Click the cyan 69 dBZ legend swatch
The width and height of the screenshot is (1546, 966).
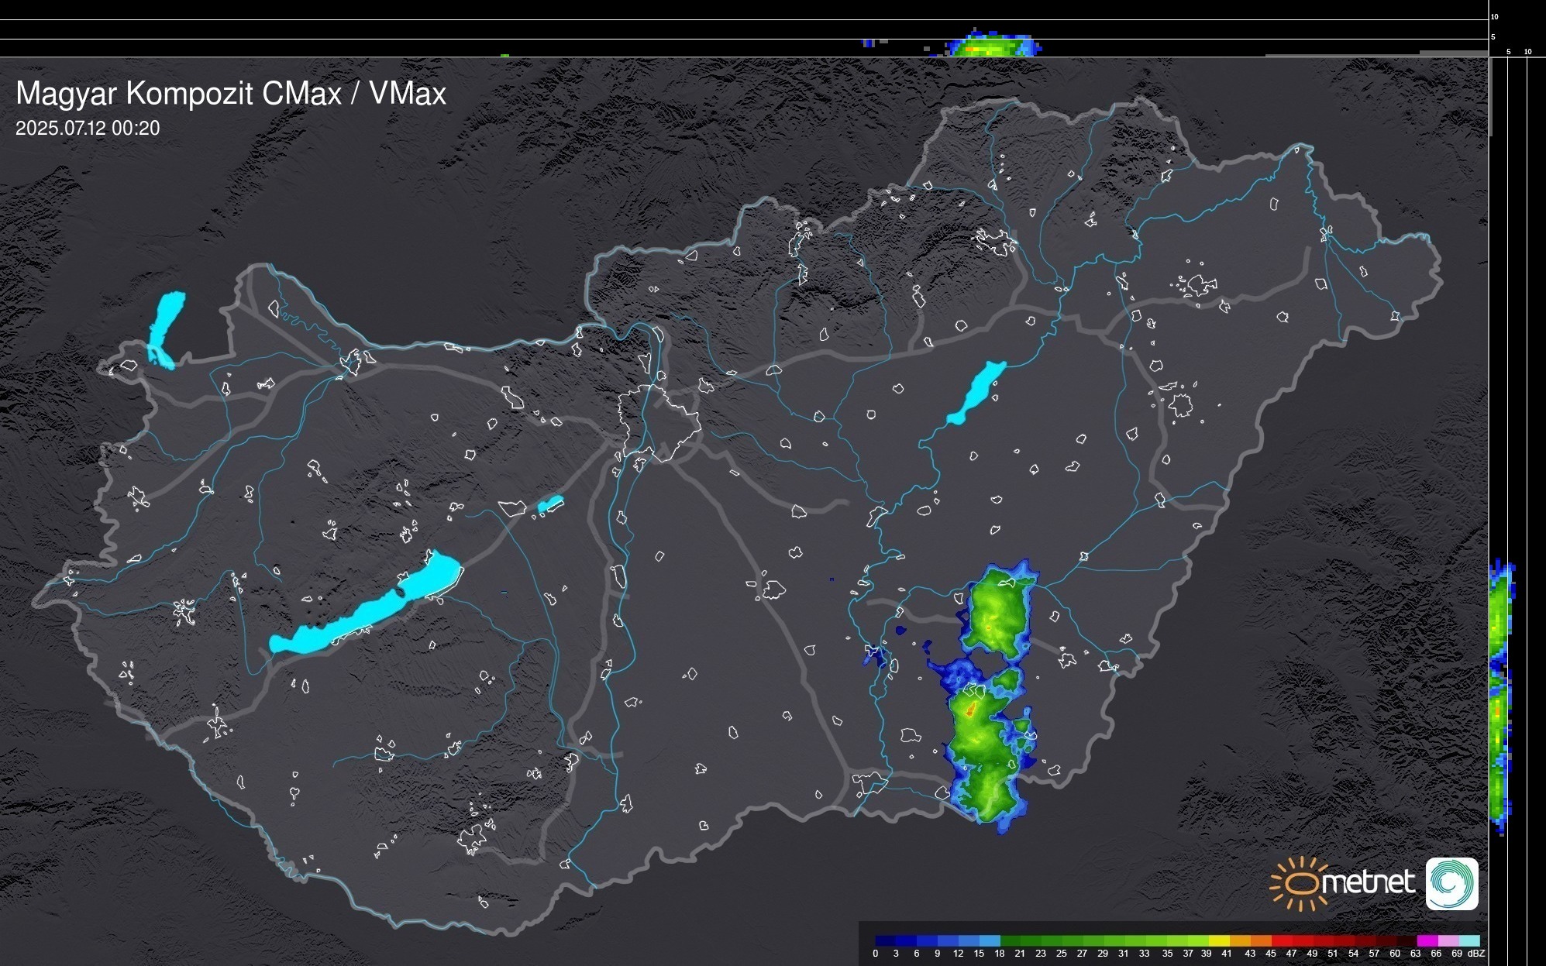pos(1469,940)
